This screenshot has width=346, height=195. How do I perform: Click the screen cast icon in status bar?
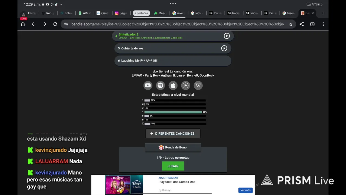click(x=309, y=4)
